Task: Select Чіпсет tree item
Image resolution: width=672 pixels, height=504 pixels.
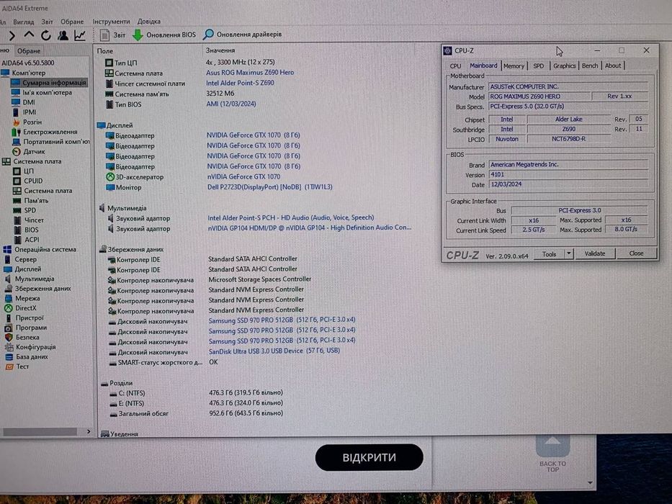Action: click(28, 220)
